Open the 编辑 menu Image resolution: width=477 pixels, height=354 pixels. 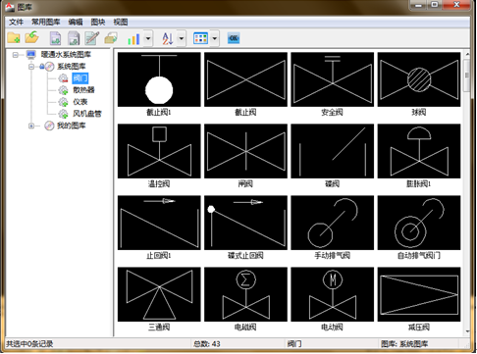coord(76,22)
